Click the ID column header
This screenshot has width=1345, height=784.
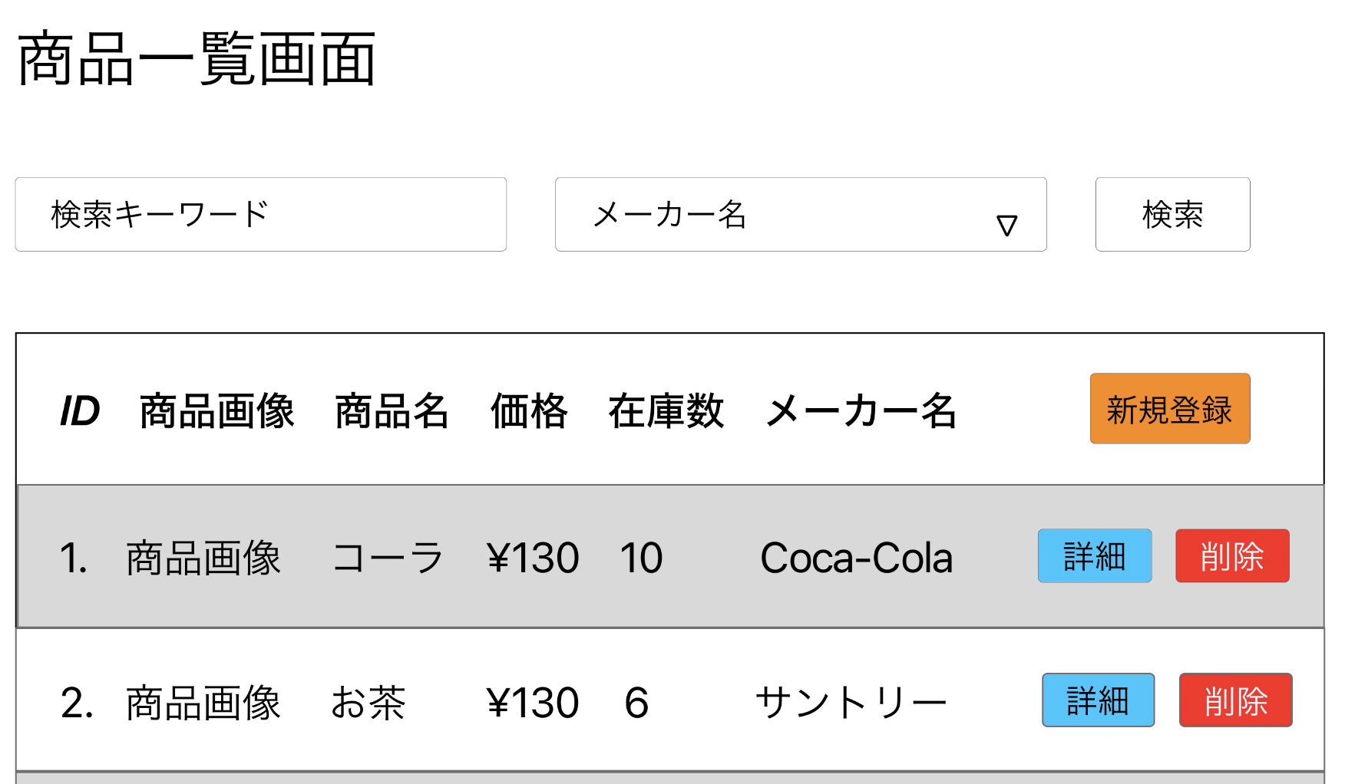pyautogui.click(x=81, y=411)
